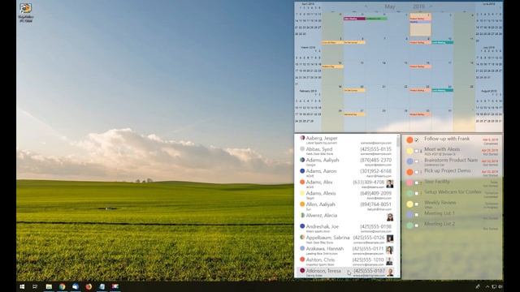Click the Windows Start button

22,286
